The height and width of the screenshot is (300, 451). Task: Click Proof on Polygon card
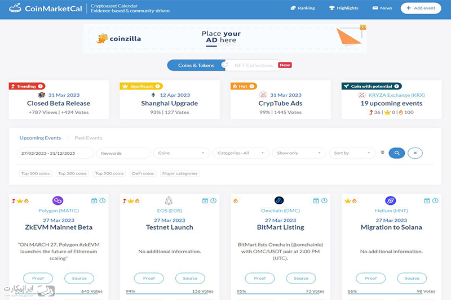click(38, 278)
